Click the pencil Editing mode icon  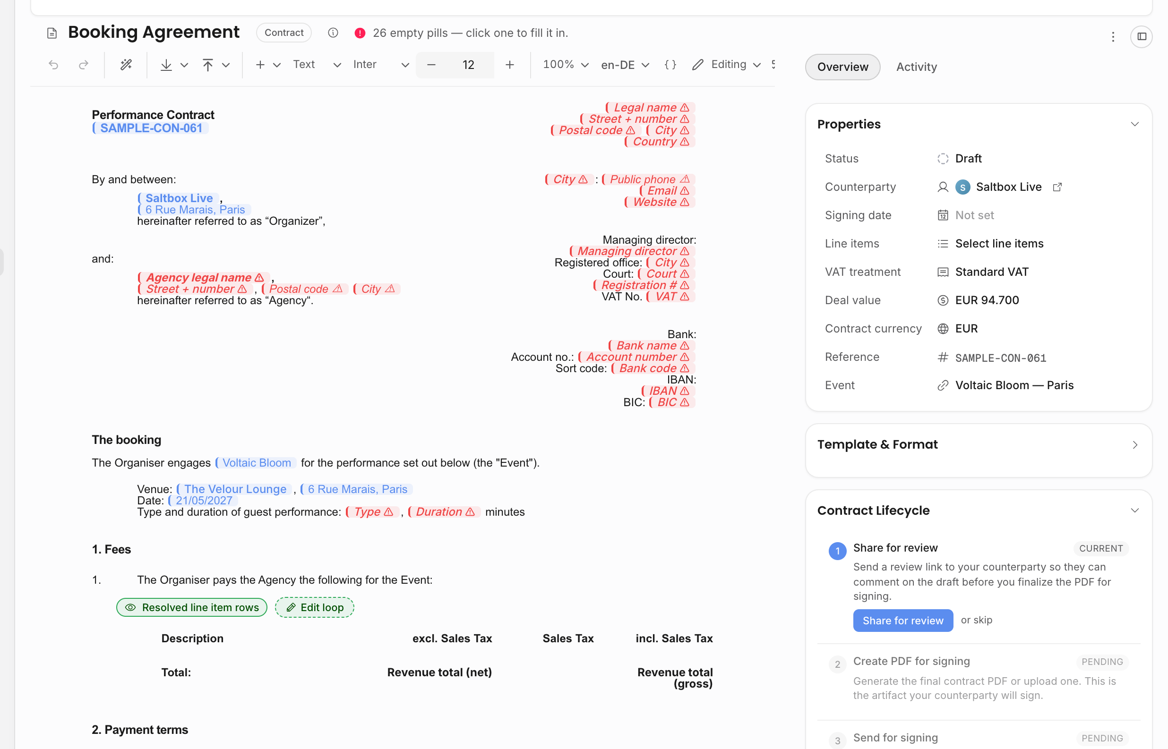pyautogui.click(x=697, y=65)
